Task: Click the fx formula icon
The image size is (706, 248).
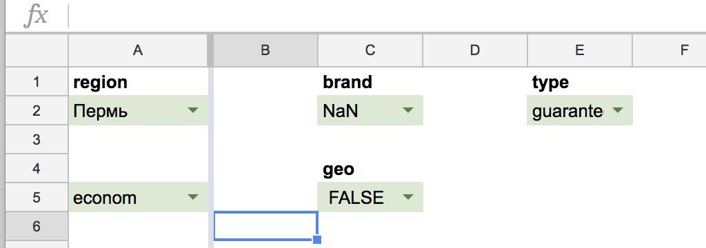Action: [x=36, y=17]
